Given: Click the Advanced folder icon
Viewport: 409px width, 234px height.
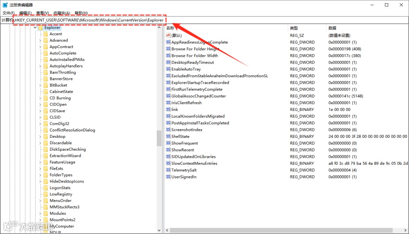Looking at the screenshot, I should click(46, 40).
